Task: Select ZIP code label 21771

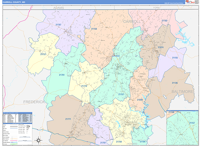Action: [68, 119]
